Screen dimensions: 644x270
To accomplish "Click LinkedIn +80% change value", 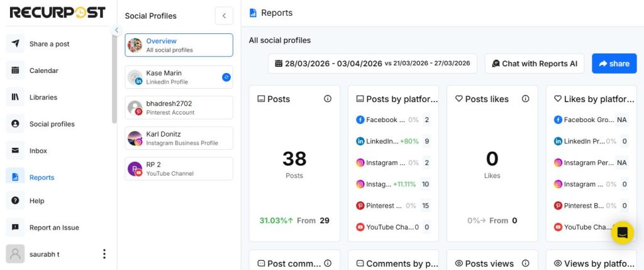I will click(x=409, y=141).
